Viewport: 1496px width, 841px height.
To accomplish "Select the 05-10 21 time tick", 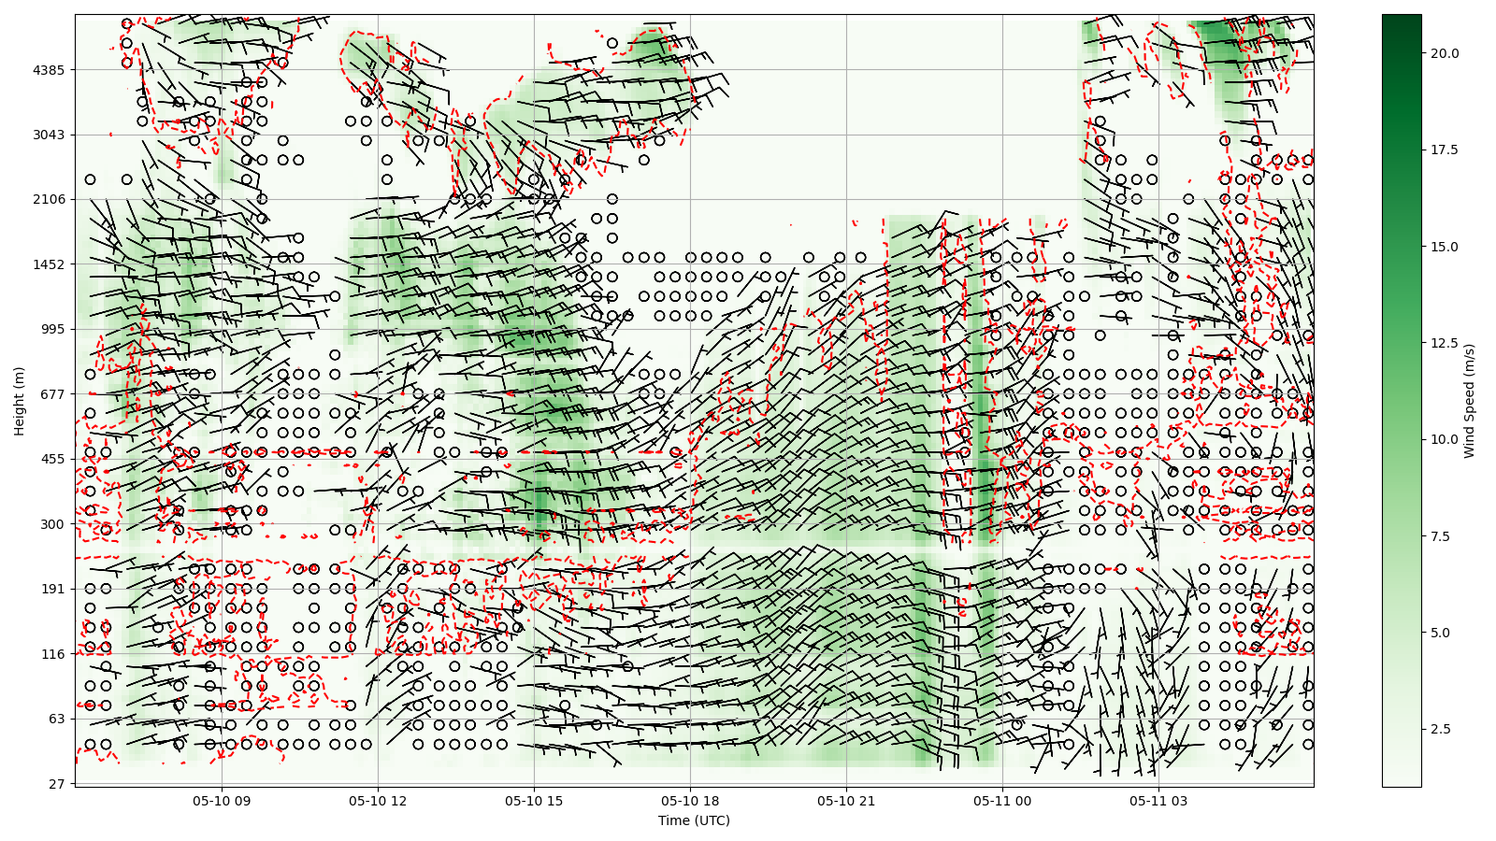I will pos(846,801).
